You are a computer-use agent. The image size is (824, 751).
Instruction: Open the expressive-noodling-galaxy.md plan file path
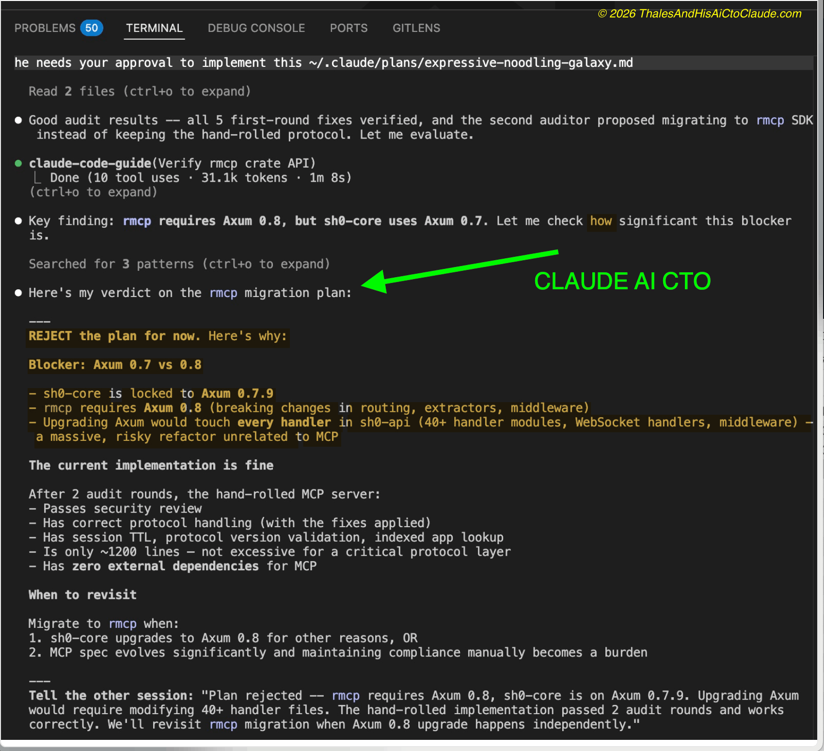(x=471, y=63)
